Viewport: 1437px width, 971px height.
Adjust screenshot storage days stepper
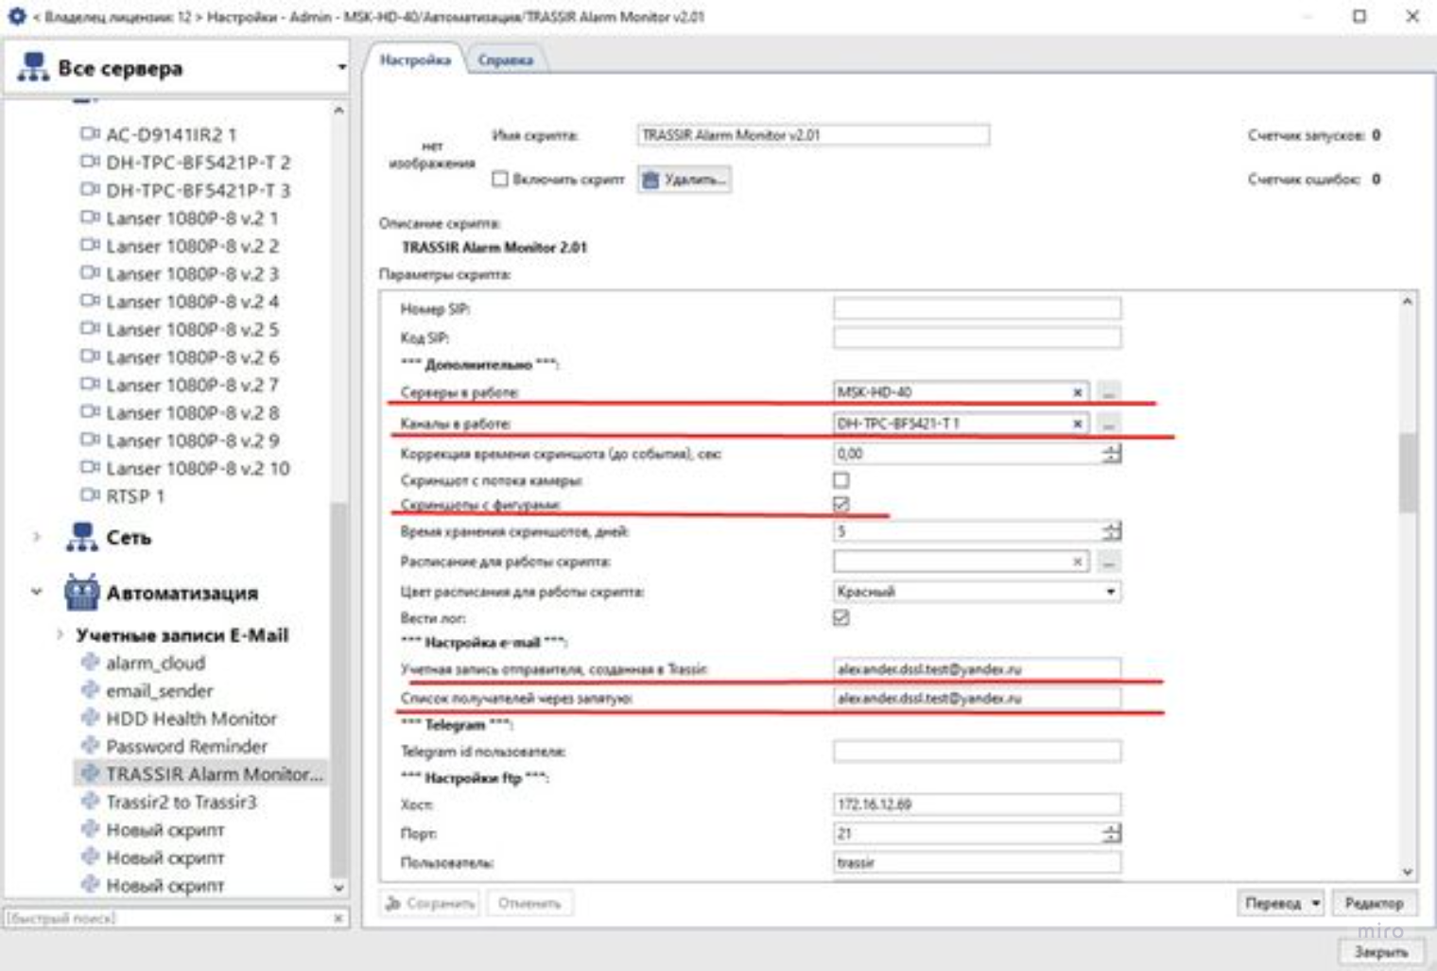pos(1112,531)
